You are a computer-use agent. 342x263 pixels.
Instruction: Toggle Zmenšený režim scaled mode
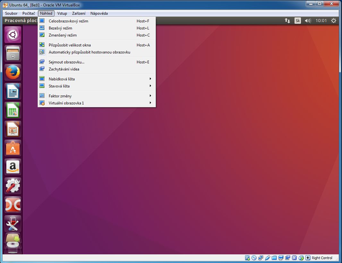(x=97, y=35)
